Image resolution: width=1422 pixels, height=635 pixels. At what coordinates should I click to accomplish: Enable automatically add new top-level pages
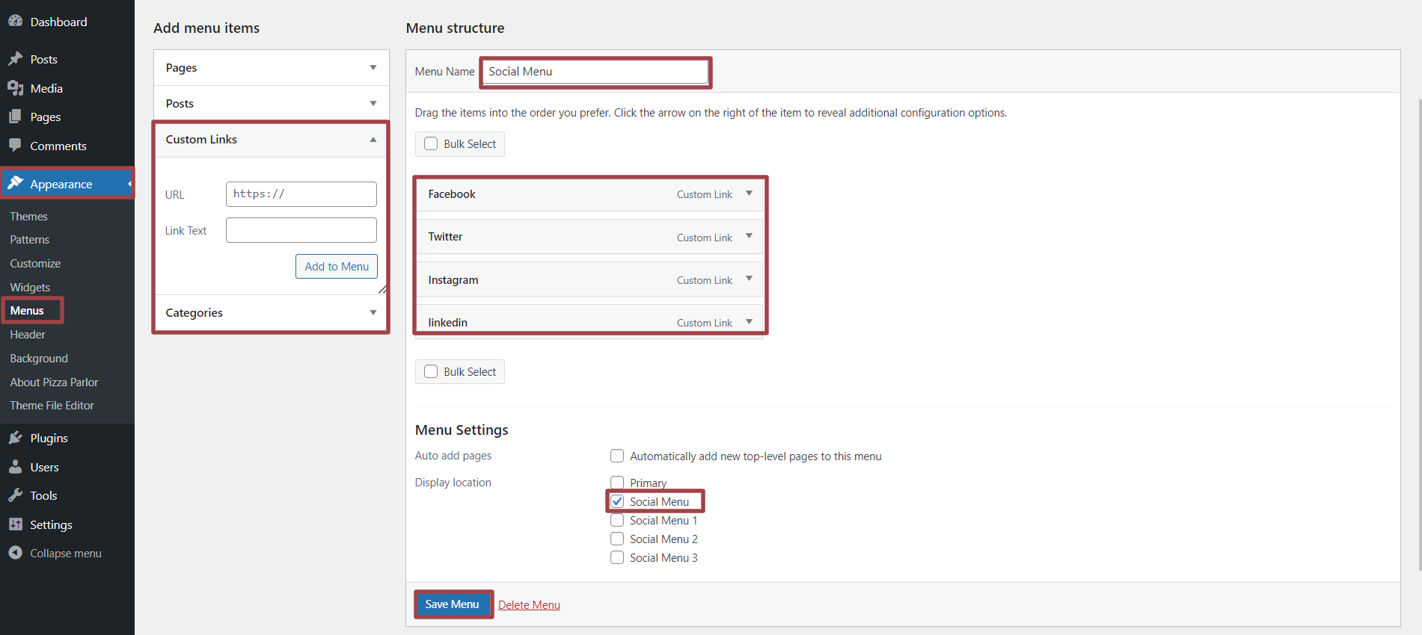[617, 456]
